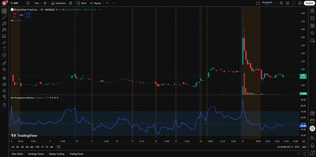This screenshot has width=316, height=157.
Task: Toggle hide all drawings eye icon
Action: tap(4, 97)
